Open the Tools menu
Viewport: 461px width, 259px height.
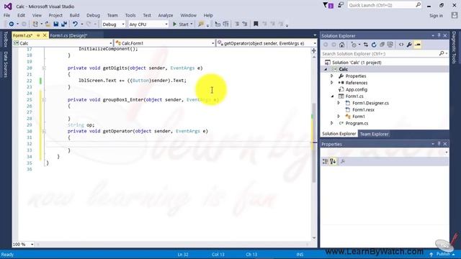point(130,15)
